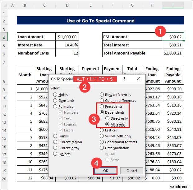Image resolution: width=193 pixels, height=190 pixels.
Task: Click the cell showing $540.11
Action: 173,129
